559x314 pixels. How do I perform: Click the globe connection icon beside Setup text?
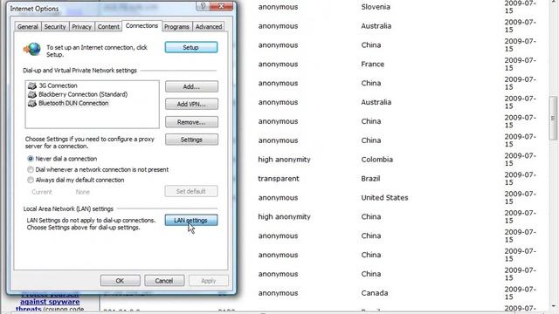click(32, 49)
